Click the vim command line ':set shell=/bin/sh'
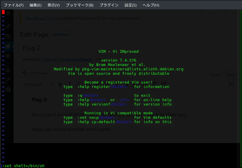Screen dimensions: 242x168 23,166
